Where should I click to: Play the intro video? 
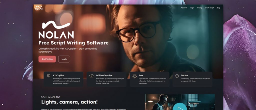[x=180, y=108]
